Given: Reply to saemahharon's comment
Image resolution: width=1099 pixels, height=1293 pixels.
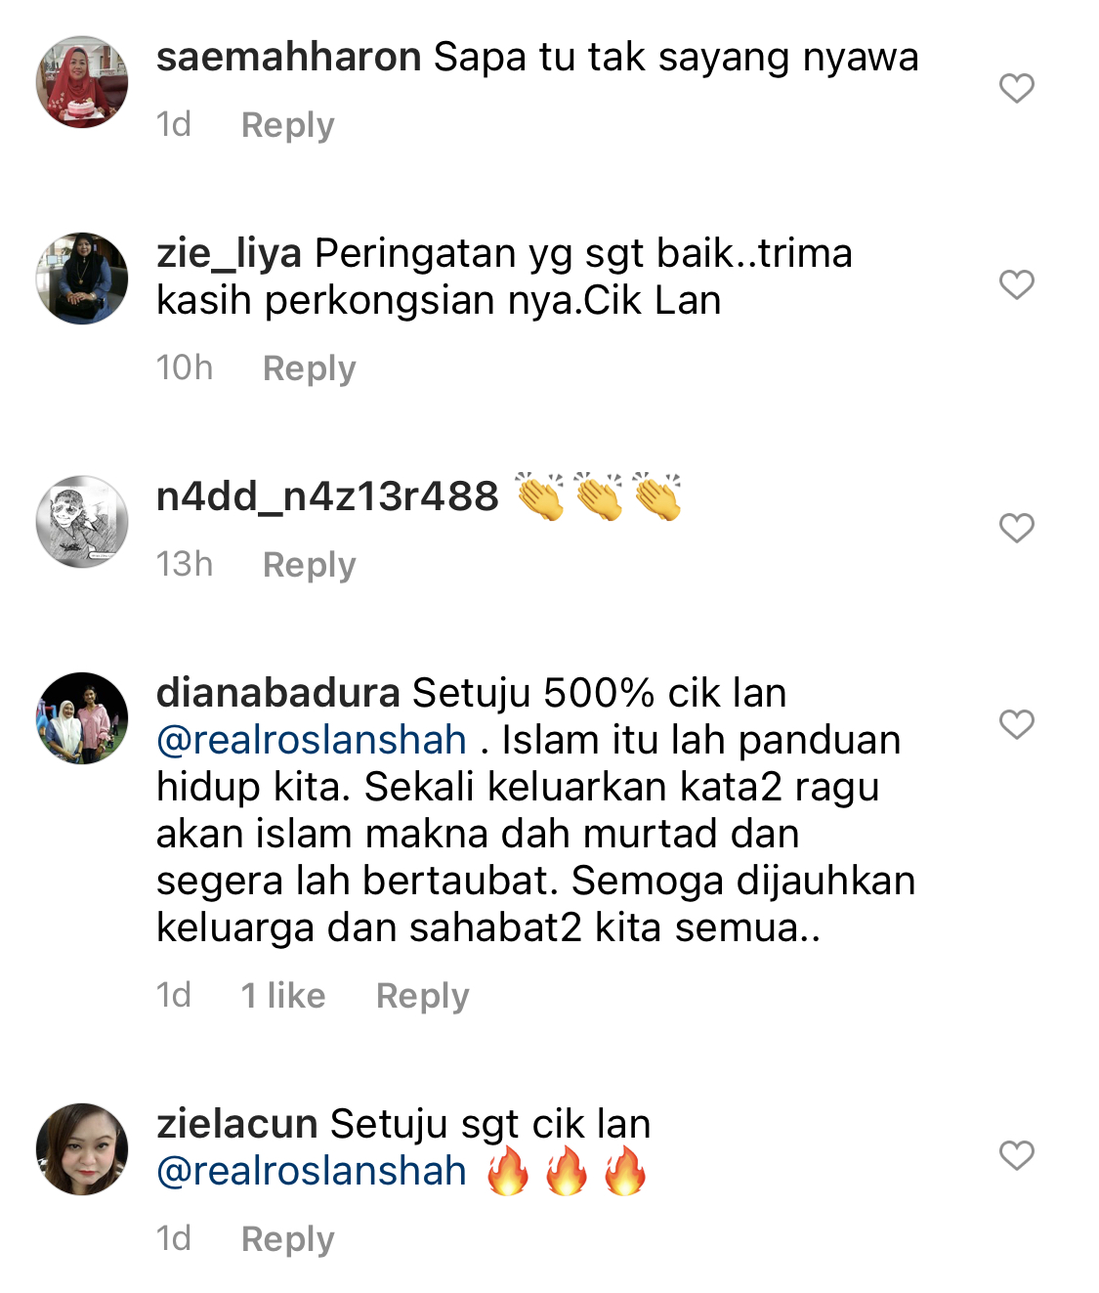Looking at the screenshot, I should pos(287,125).
